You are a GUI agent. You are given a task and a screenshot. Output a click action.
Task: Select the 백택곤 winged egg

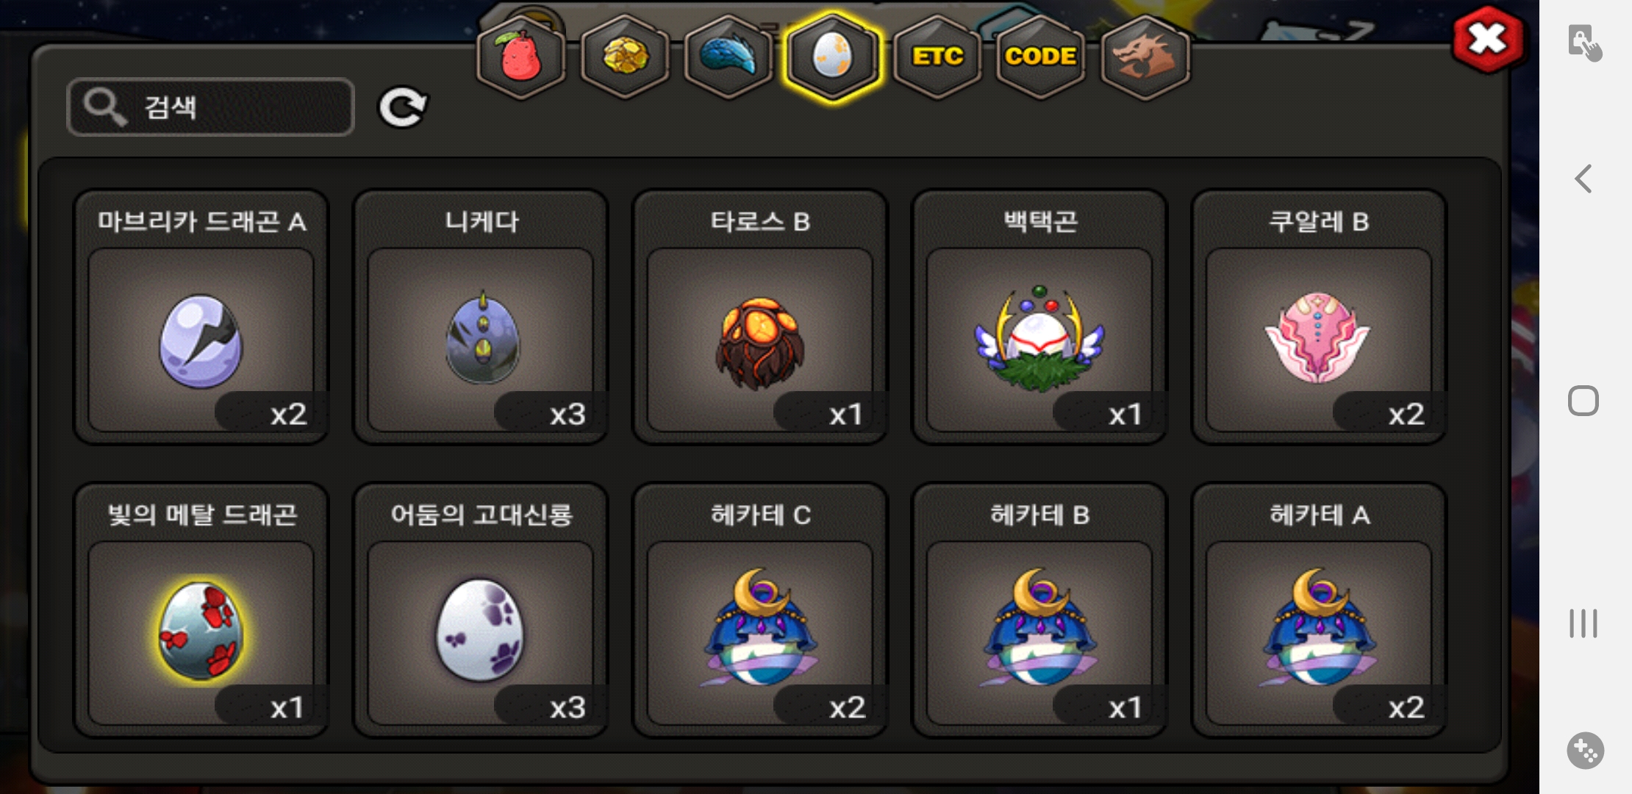[x=1039, y=317]
